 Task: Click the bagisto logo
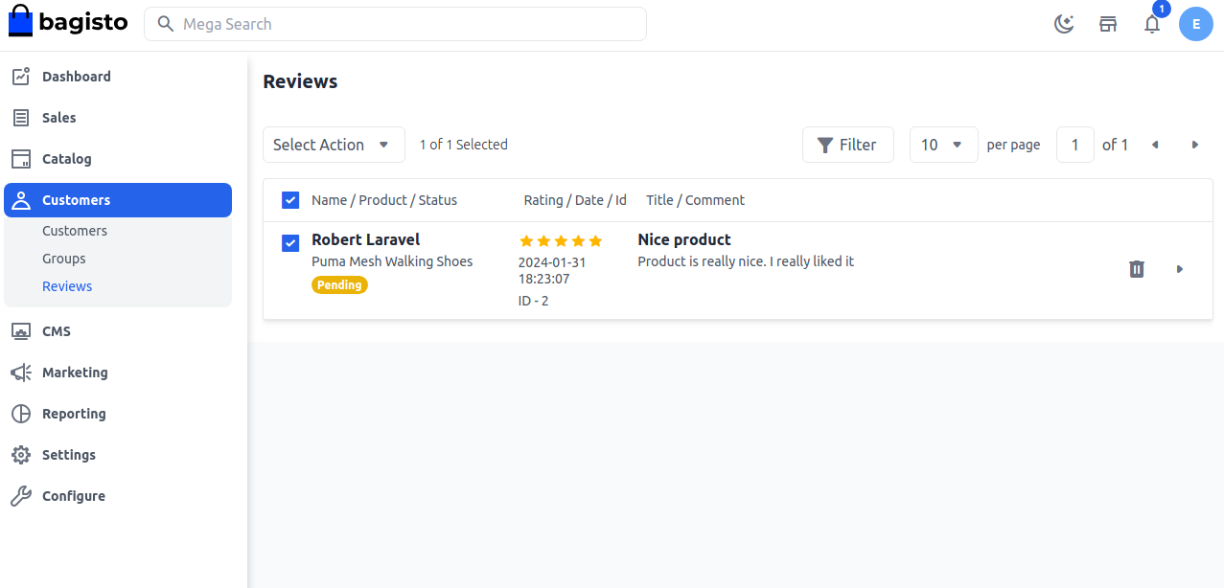(x=68, y=23)
